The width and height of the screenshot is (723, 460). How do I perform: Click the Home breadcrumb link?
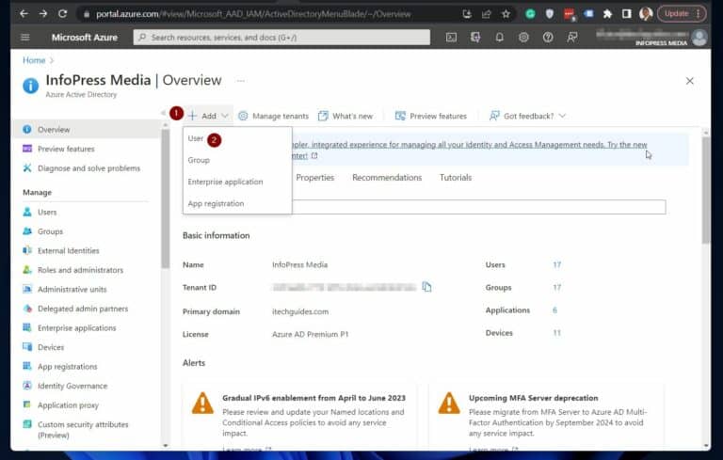tap(34, 60)
